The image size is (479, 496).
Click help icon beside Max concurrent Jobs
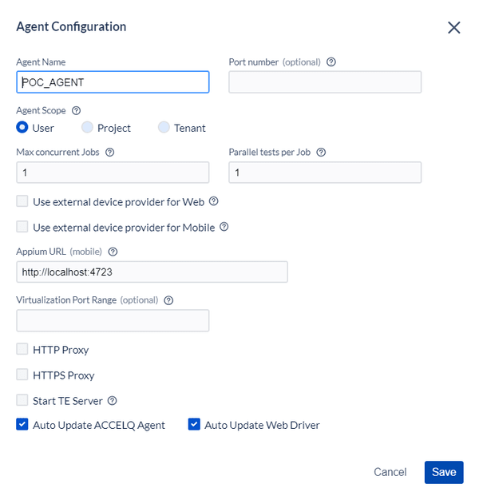[110, 152]
